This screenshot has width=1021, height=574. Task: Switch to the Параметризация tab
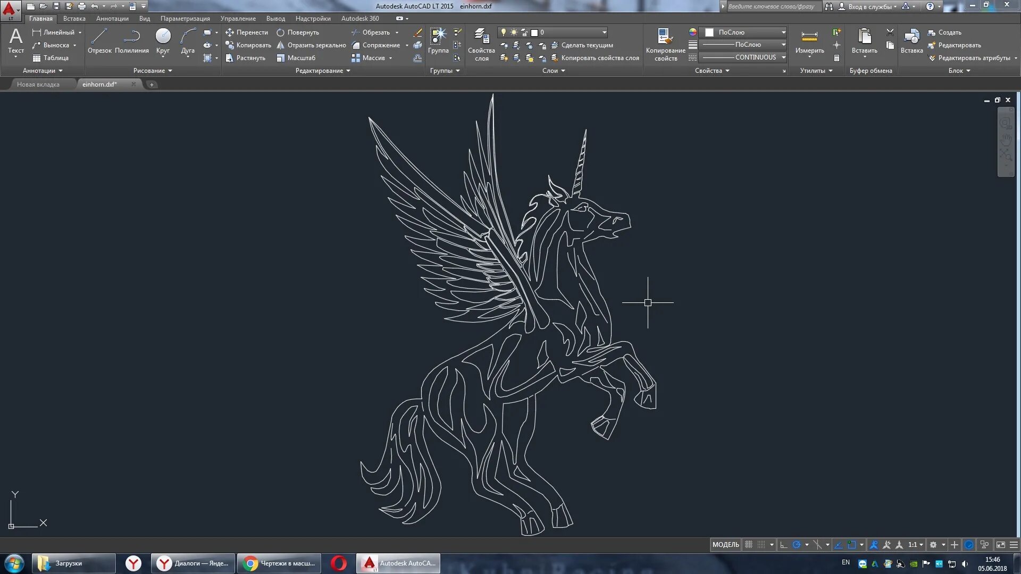[x=185, y=18]
